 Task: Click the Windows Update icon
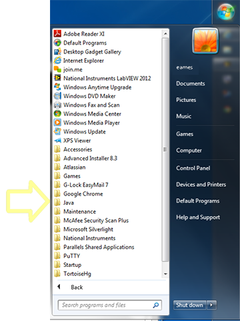coord(57,131)
